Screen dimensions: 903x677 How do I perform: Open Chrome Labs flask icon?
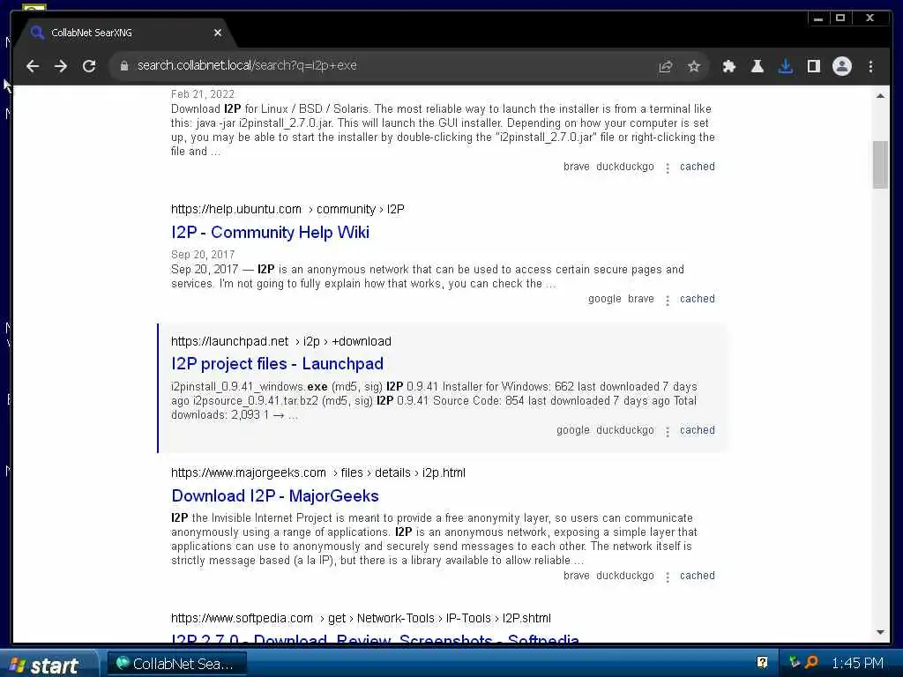[757, 66]
